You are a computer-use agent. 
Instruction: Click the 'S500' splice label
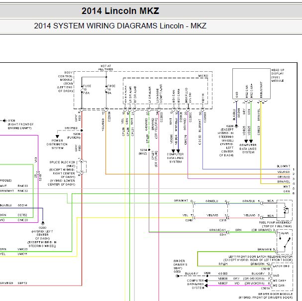[207, 273]
